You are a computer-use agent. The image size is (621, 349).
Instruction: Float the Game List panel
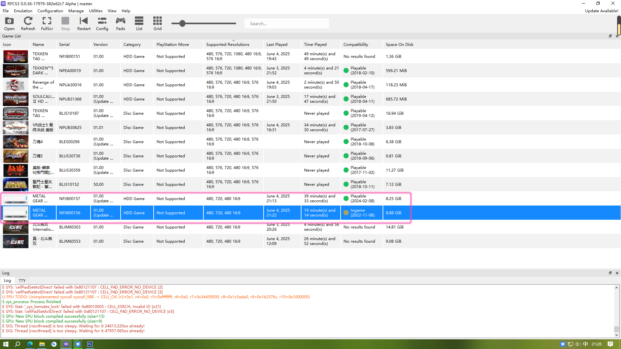pos(610,36)
